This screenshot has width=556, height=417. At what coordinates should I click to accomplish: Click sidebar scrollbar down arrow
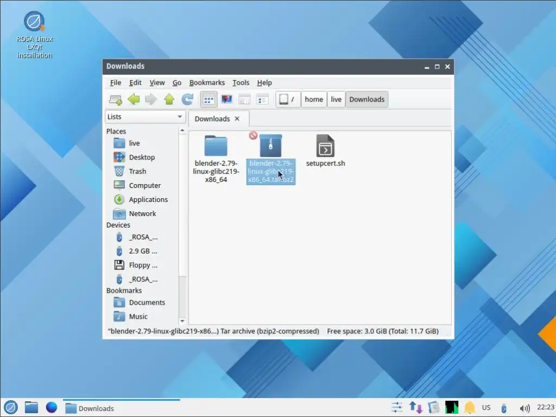(182, 321)
